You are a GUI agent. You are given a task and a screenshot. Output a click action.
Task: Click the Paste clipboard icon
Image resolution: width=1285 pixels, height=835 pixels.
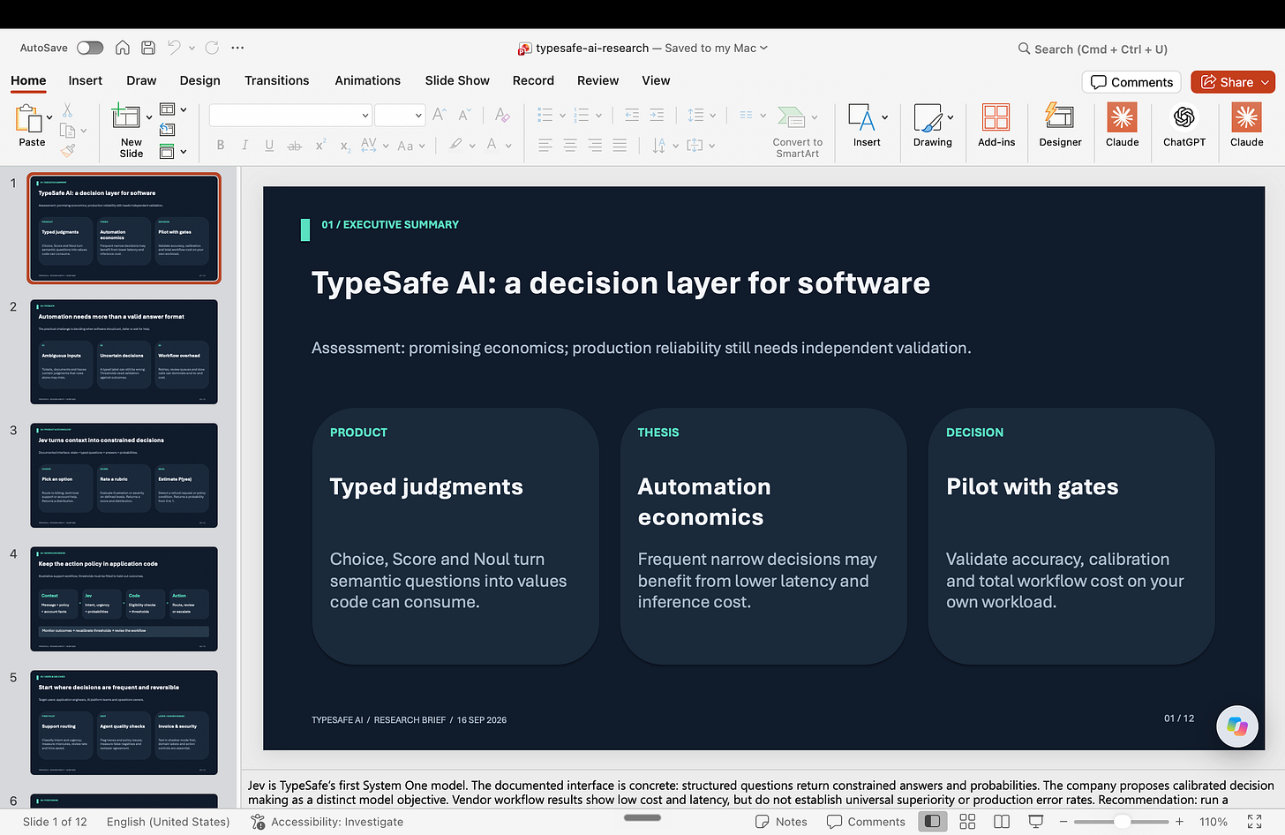[x=28, y=119]
